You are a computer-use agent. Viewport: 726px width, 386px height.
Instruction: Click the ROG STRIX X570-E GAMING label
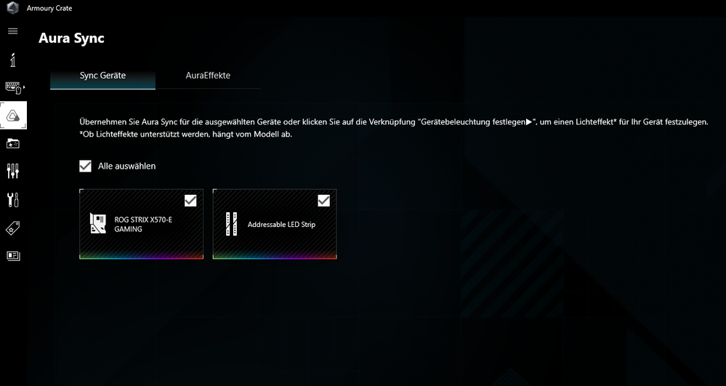(x=143, y=225)
